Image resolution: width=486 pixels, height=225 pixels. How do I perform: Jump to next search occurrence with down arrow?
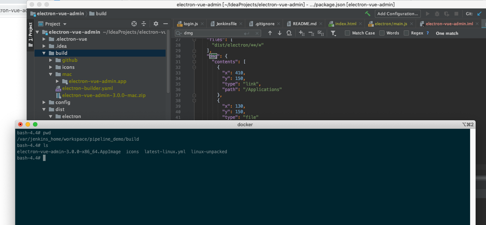[x=279, y=33]
